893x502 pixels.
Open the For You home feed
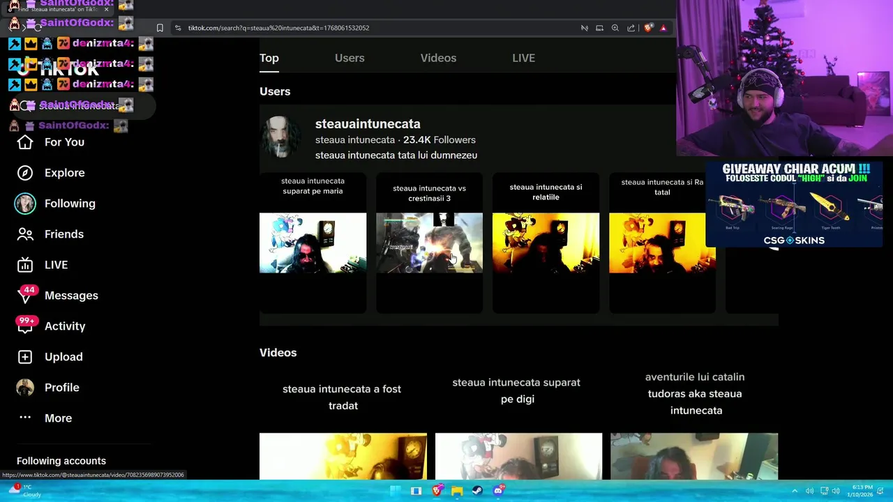click(x=50, y=142)
